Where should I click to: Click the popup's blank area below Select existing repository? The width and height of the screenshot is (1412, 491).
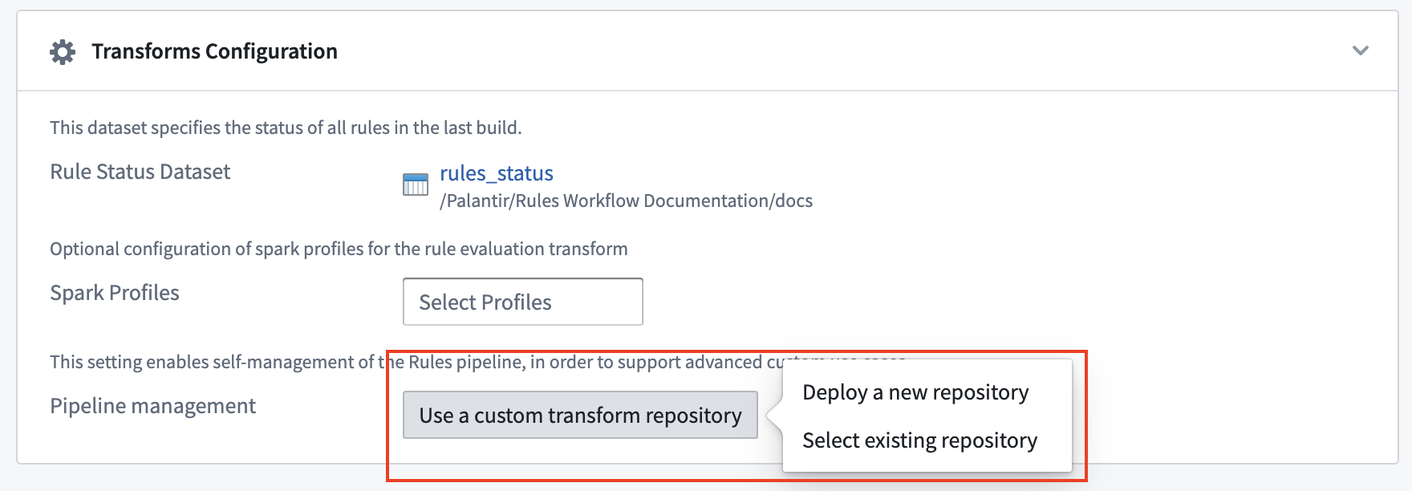[x=927, y=463]
